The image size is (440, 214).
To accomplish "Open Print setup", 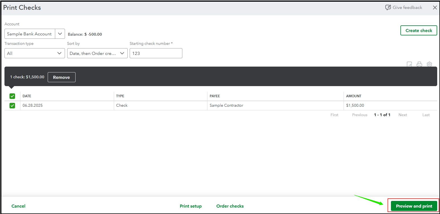I will tap(191, 206).
